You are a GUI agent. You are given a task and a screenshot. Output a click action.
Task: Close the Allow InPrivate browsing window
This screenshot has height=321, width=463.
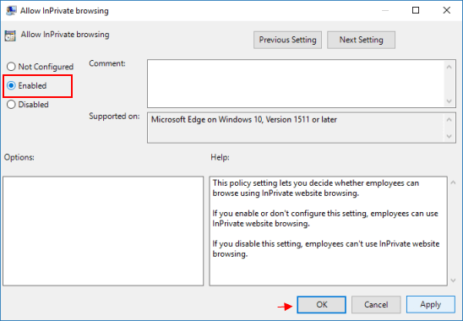(446, 10)
